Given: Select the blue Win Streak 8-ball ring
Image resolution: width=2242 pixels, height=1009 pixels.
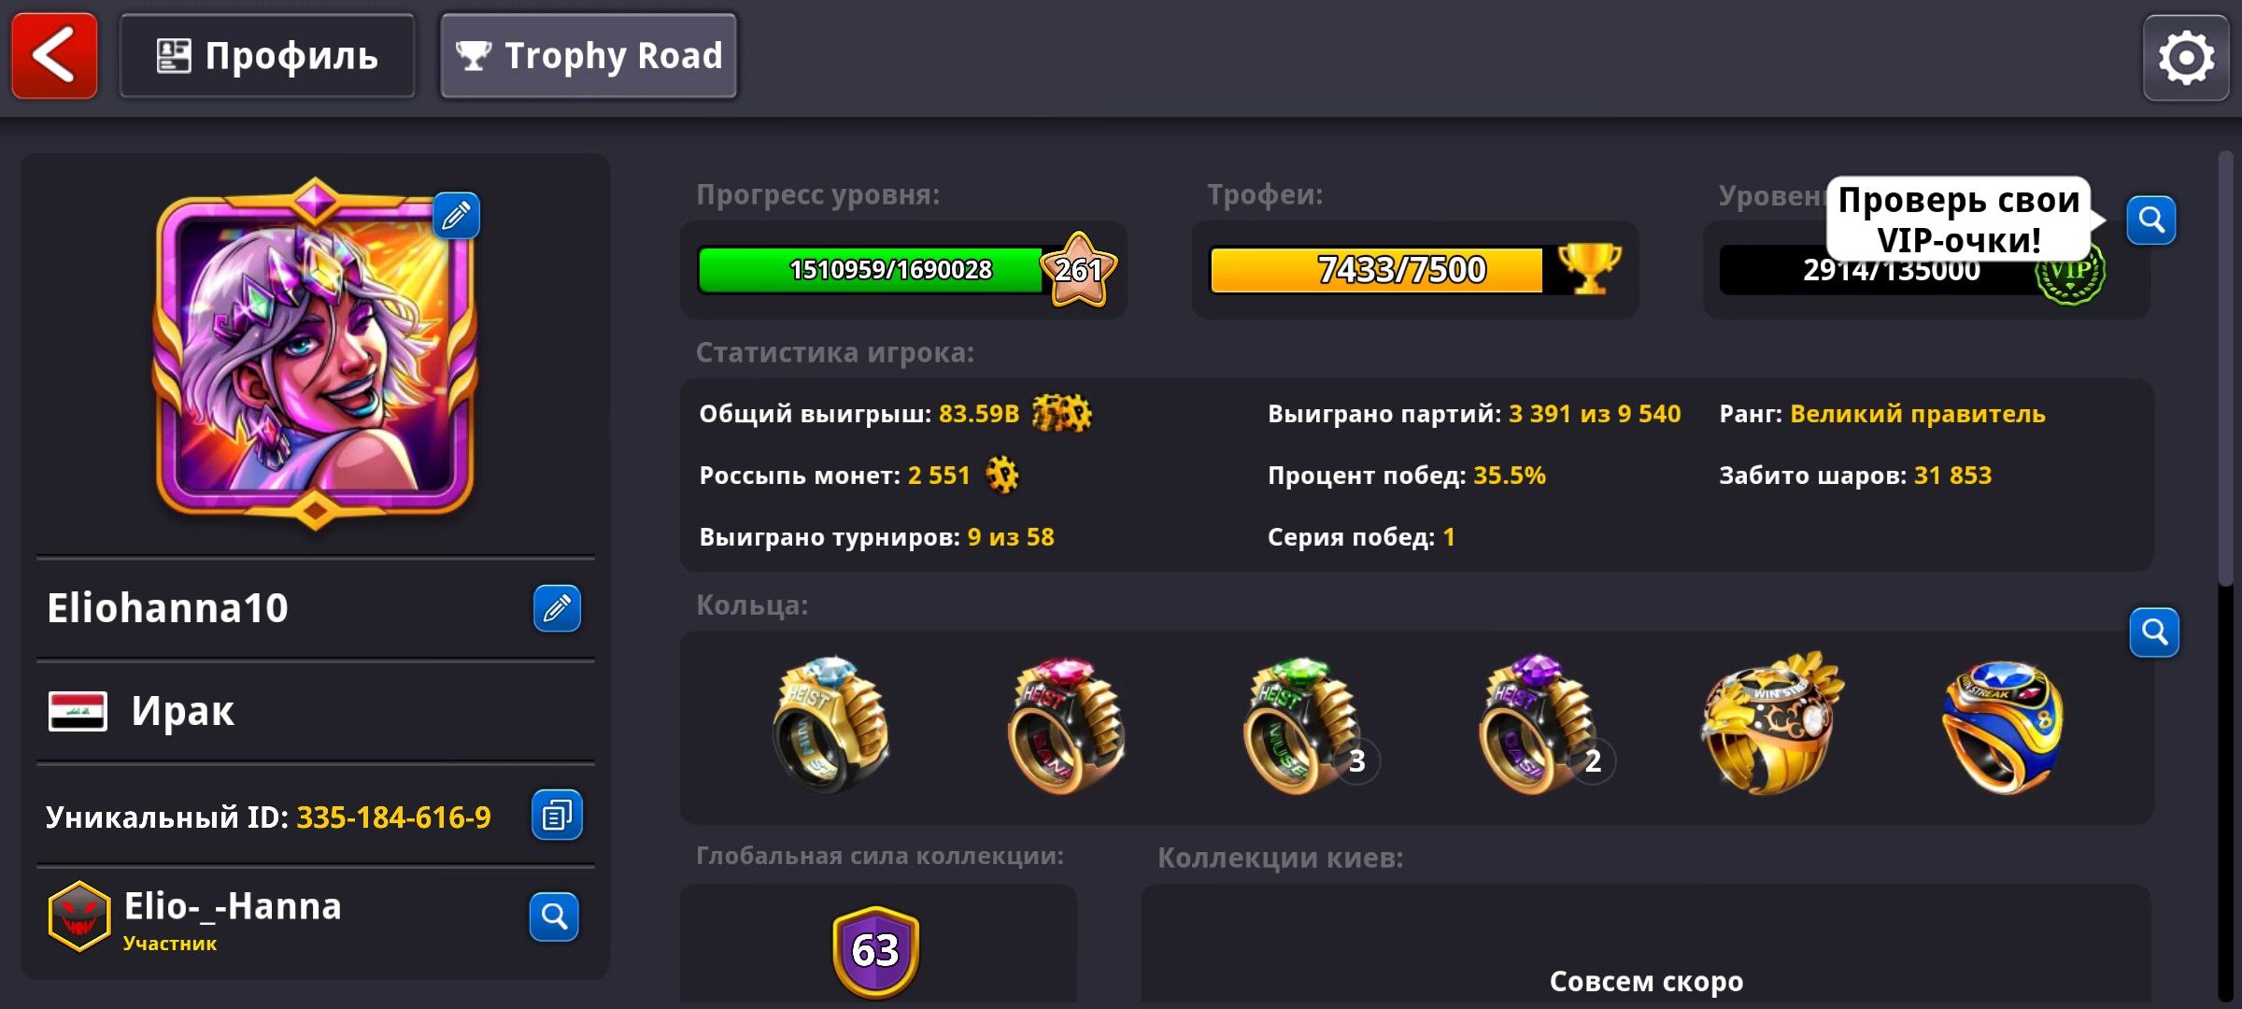Looking at the screenshot, I should (x=2002, y=727).
